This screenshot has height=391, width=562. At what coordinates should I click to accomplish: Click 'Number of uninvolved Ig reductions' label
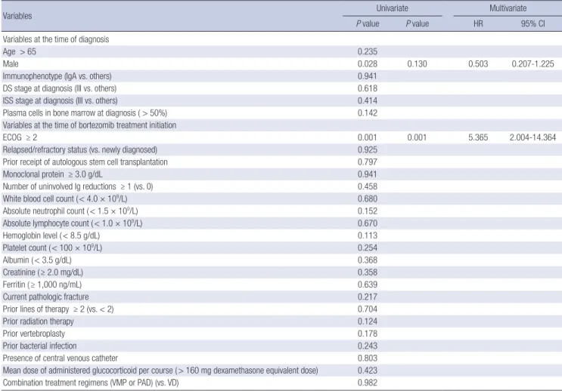(77, 186)
